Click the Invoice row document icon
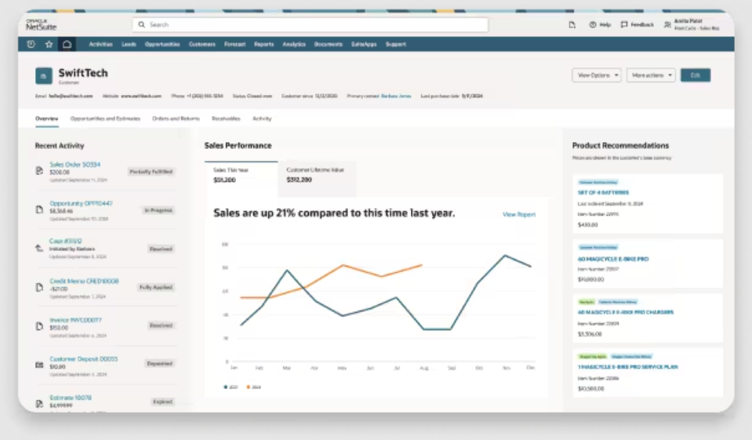 39,325
